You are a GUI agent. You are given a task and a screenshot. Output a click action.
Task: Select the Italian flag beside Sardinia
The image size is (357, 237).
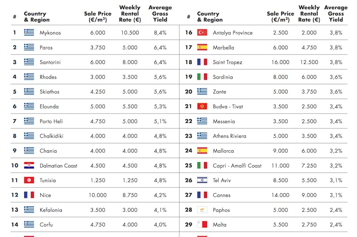tap(202, 77)
